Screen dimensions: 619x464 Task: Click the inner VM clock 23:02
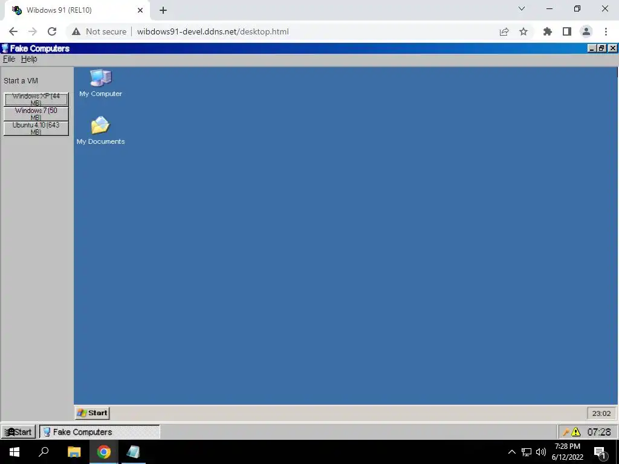(x=601, y=413)
